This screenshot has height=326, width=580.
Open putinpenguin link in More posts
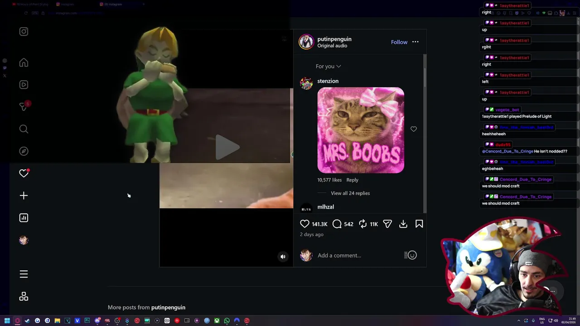tap(168, 307)
